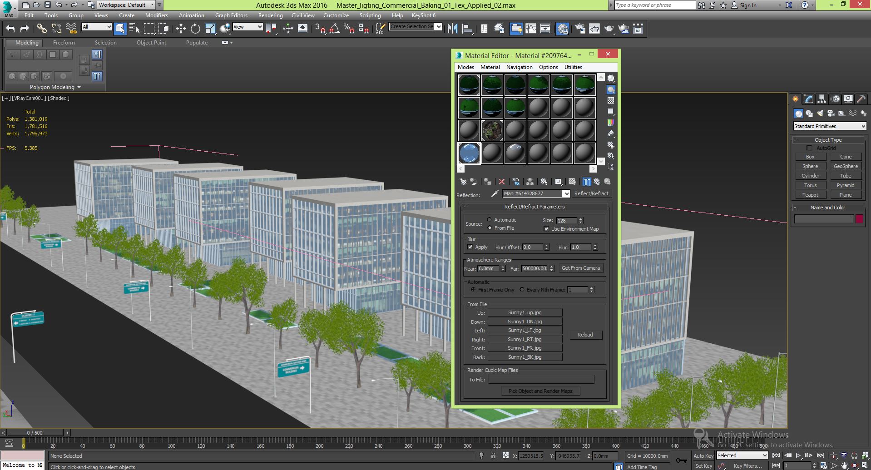Open the Rendering menu
This screenshot has width=871, height=470.
(x=270, y=15)
